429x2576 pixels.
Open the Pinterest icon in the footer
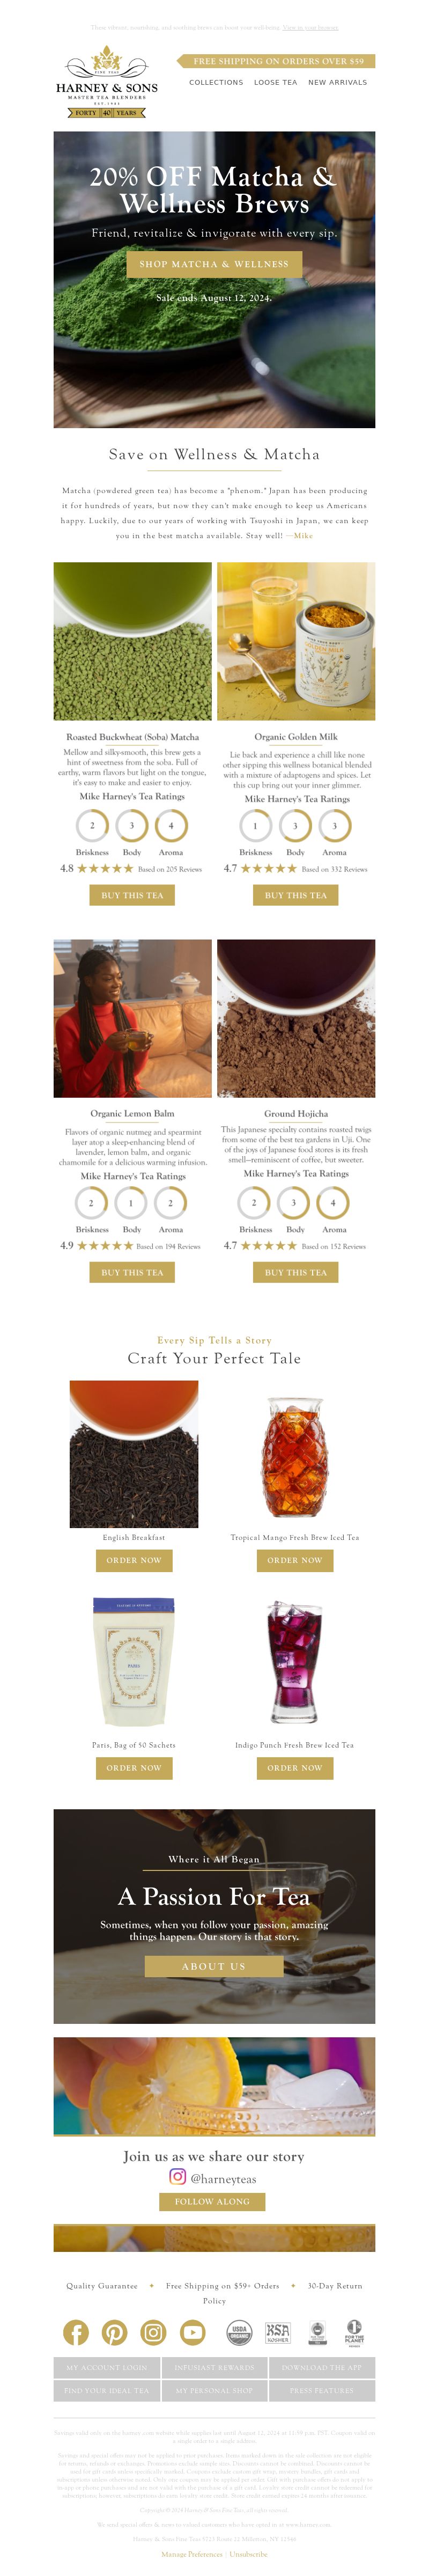click(x=114, y=2333)
